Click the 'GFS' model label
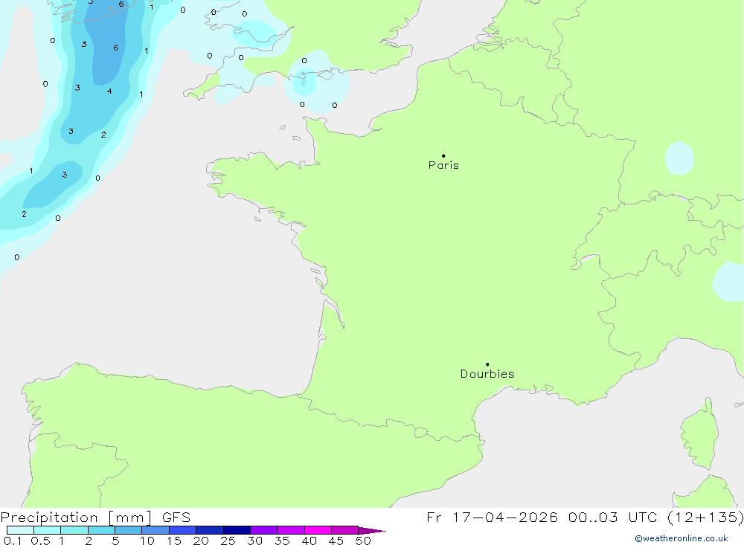744x545 pixels. tap(176, 517)
